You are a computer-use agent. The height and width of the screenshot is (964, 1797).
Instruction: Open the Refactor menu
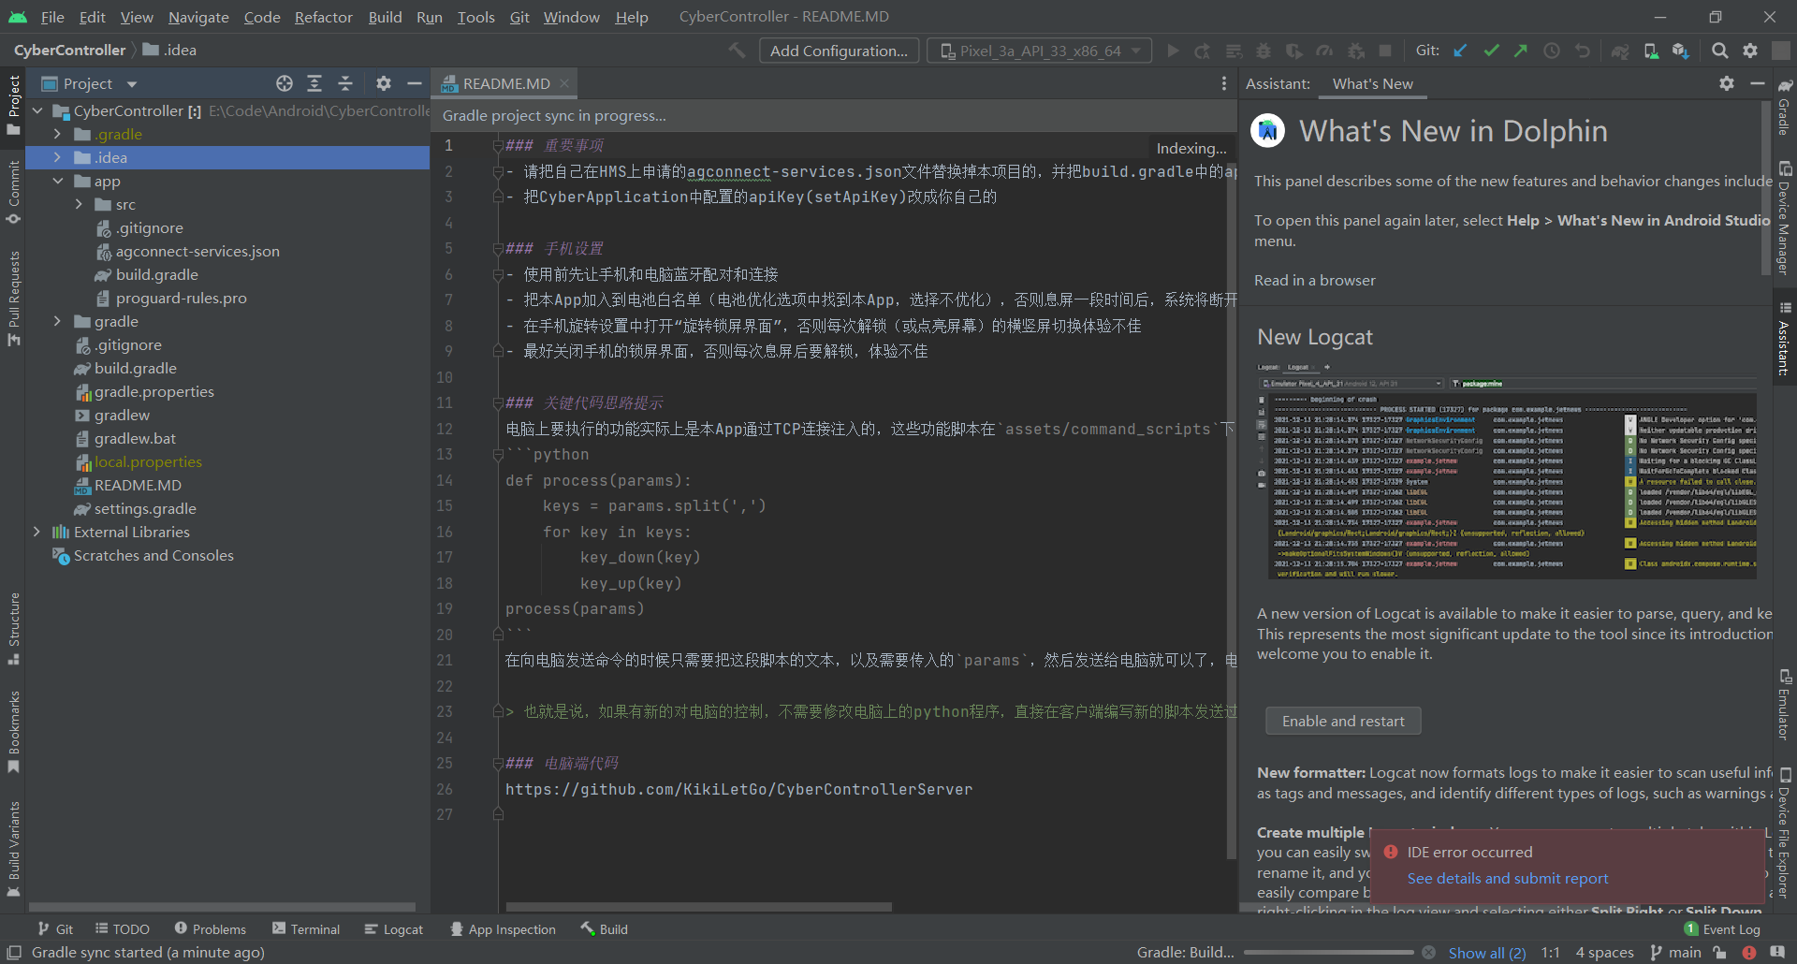point(323,17)
